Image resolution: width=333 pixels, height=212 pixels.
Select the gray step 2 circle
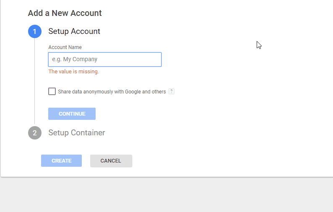[x=35, y=133]
